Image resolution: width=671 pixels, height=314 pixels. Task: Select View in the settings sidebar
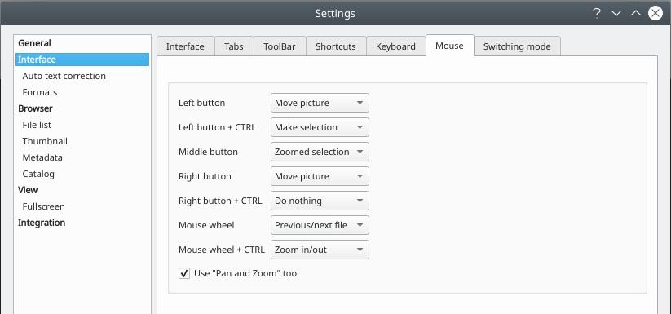(x=82, y=190)
